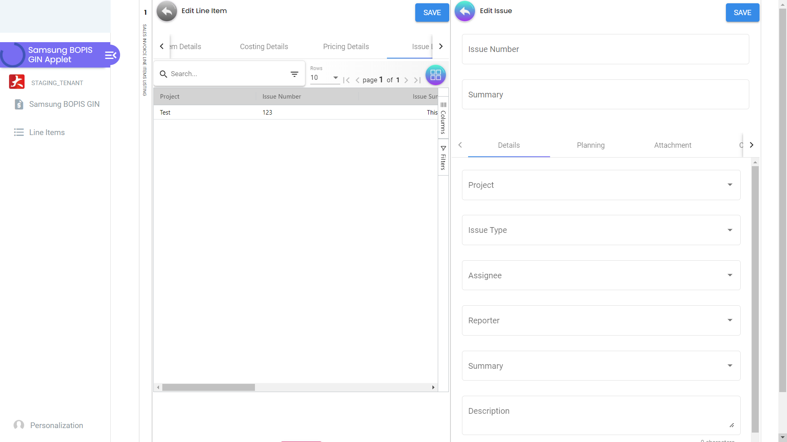The height and width of the screenshot is (442, 787).
Task: Collapse the sidebar menu icon
Action: pos(111,55)
